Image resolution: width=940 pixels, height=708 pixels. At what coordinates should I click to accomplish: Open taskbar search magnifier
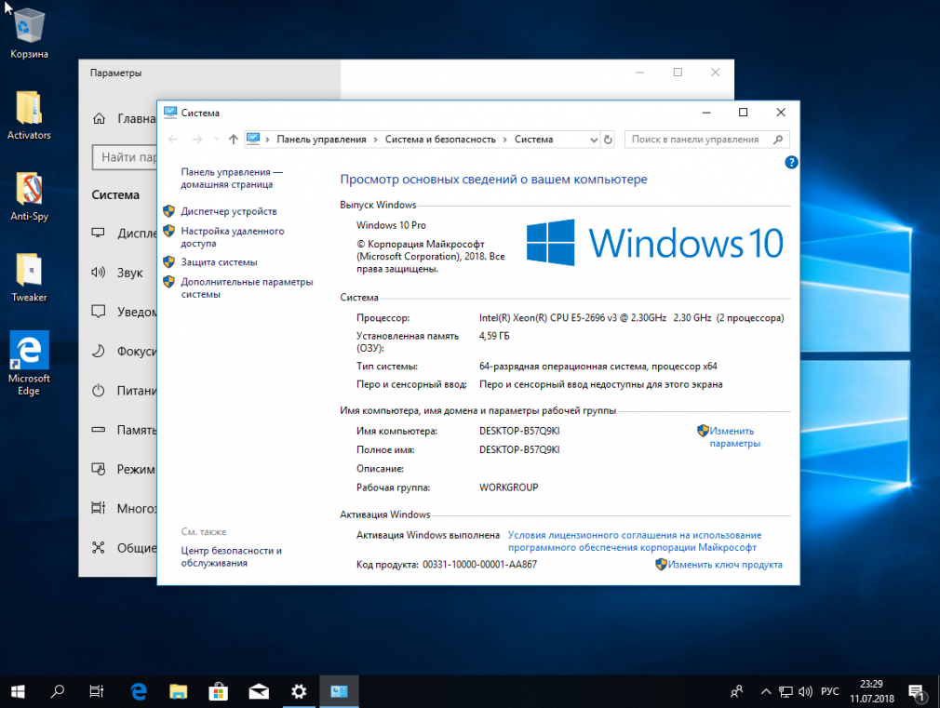click(58, 692)
